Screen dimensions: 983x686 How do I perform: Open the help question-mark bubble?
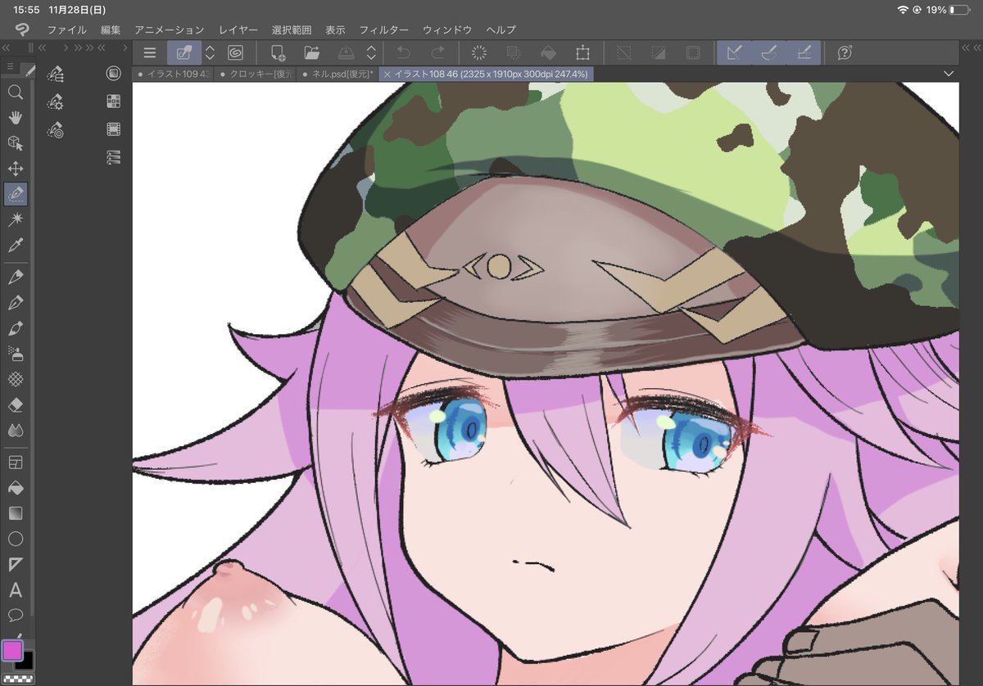[x=845, y=53]
